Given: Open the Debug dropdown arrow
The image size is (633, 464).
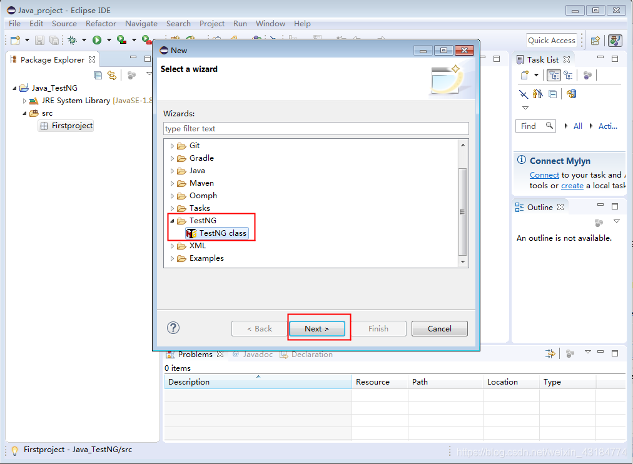Looking at the screenshot, I should (x=84, y=40).
